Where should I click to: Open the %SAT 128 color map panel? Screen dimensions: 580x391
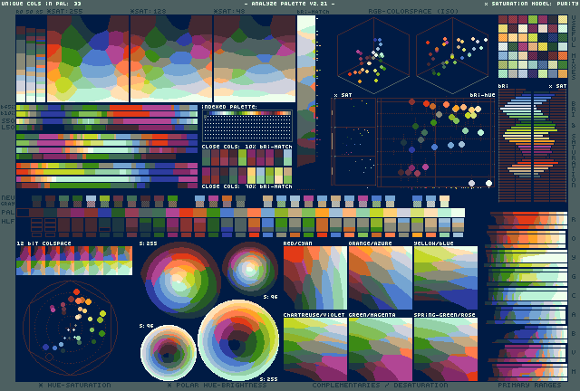click(x=171, y=59)
